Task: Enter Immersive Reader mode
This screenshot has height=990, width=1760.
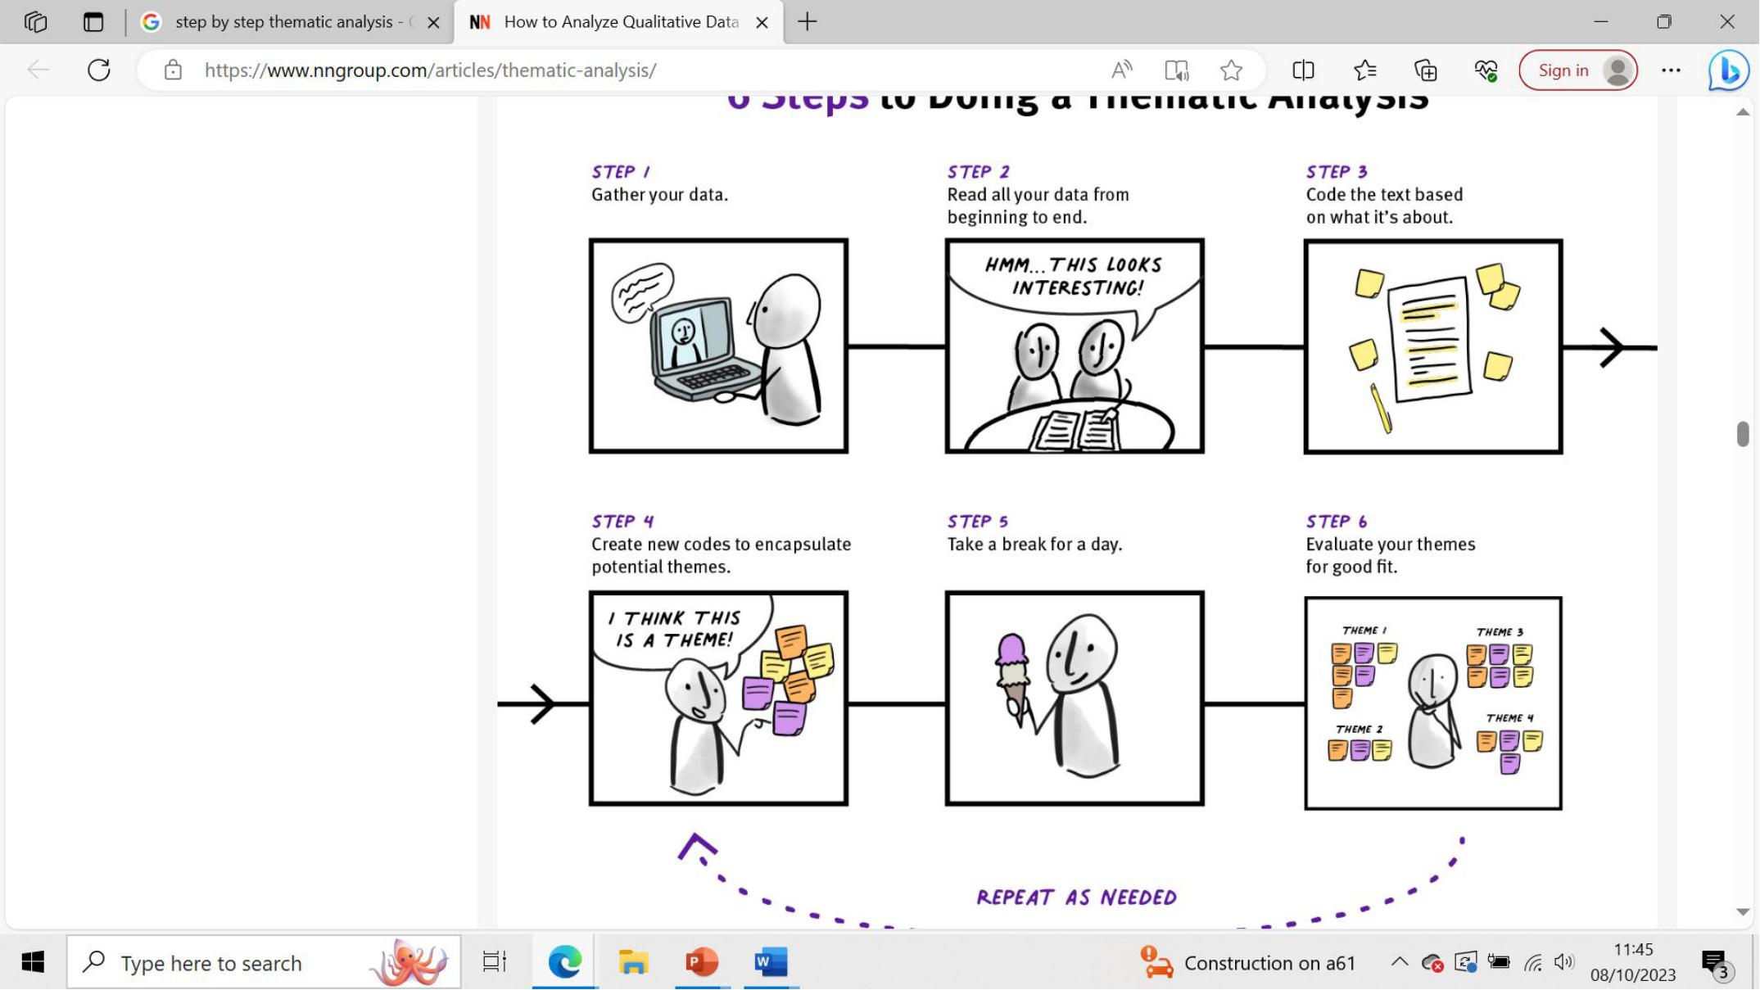Action: 1177,70
